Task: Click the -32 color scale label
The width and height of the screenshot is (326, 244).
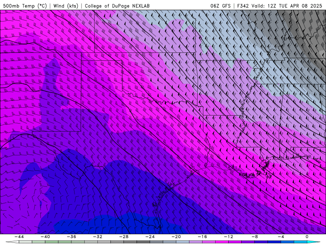Action: click(98, 237)
